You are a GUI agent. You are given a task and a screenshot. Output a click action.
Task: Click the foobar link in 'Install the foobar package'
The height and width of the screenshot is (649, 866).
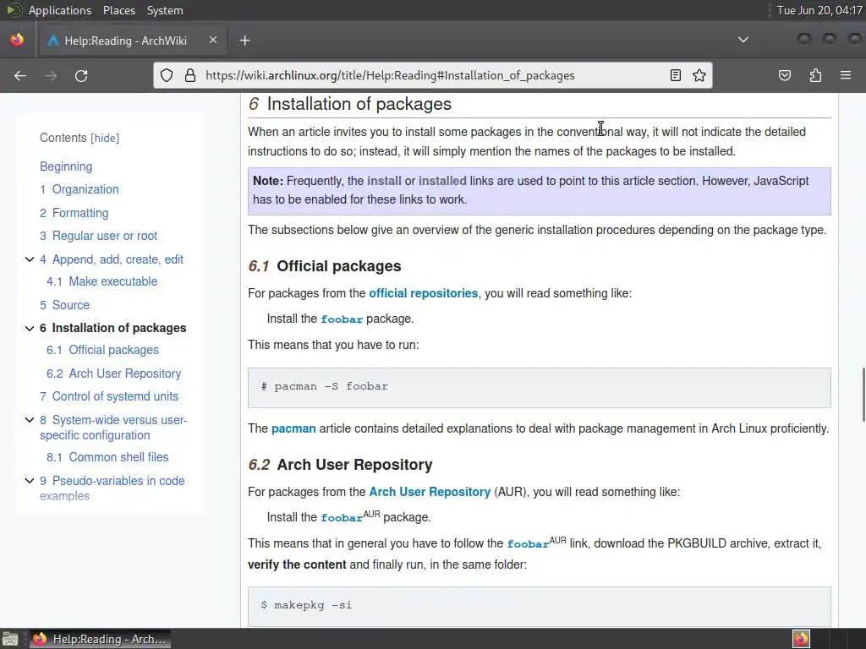pos(342,319)
